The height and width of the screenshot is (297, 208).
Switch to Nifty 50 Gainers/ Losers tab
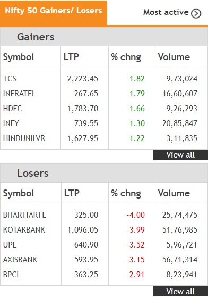[x=54, y=13]
